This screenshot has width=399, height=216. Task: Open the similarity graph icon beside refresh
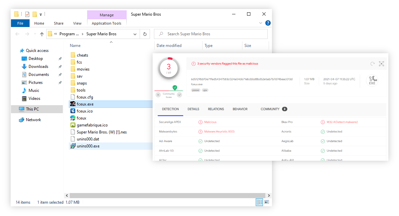click(381, 64)
